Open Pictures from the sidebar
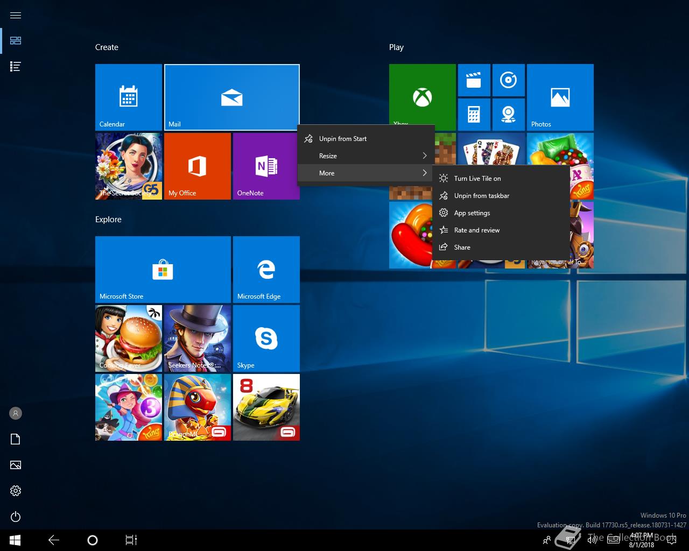The image size is (689, 551). click(x=16, y=465)
